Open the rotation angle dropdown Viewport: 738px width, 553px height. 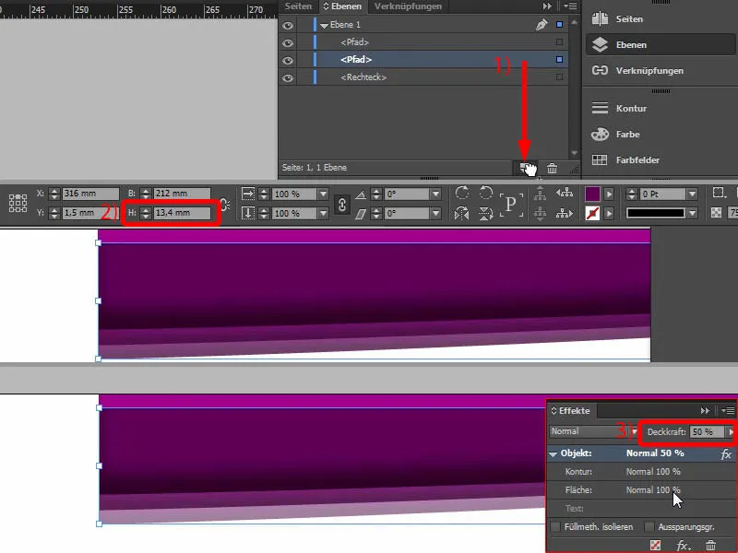click(435, 194)
